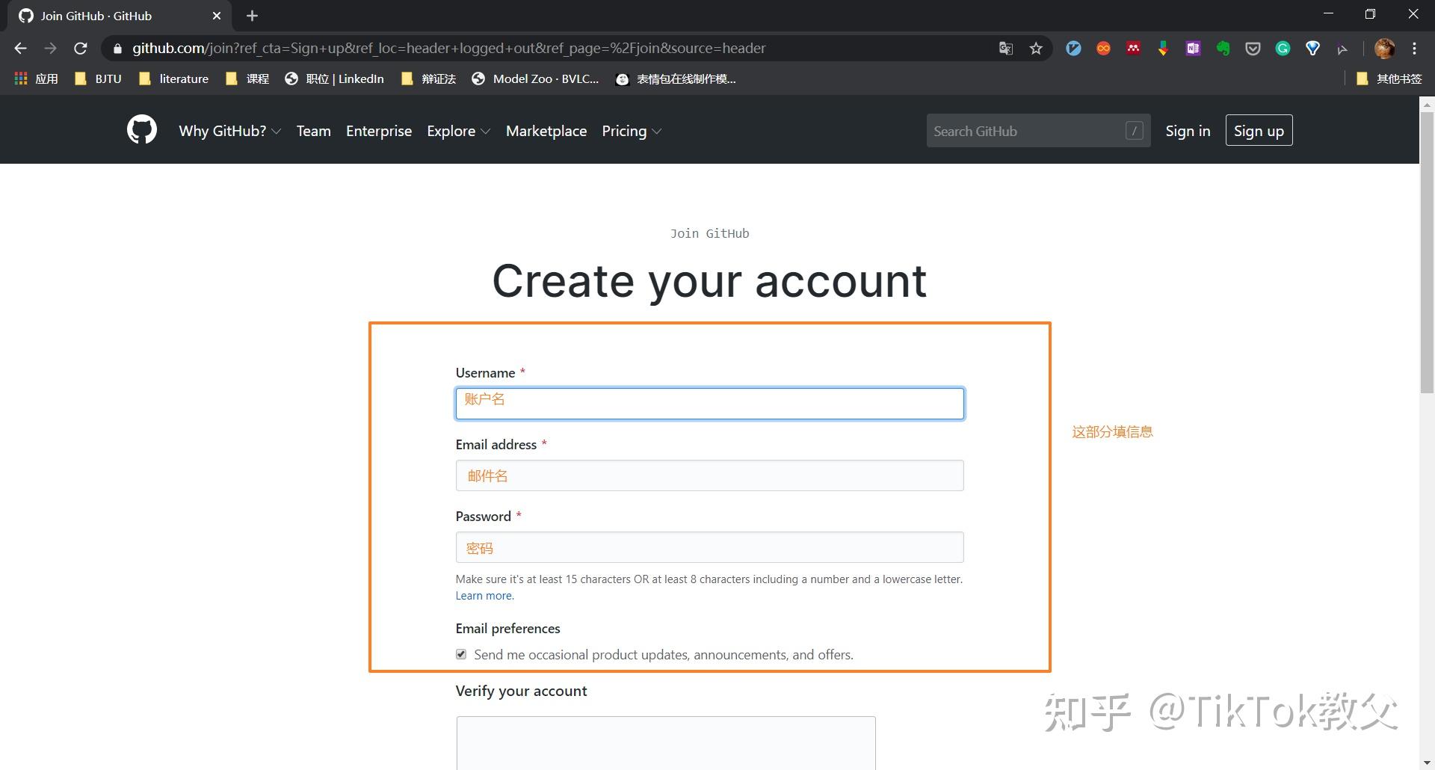Select the Team navigation item
This screenshot has width=1435, height=770.
[x=313, y=130]
